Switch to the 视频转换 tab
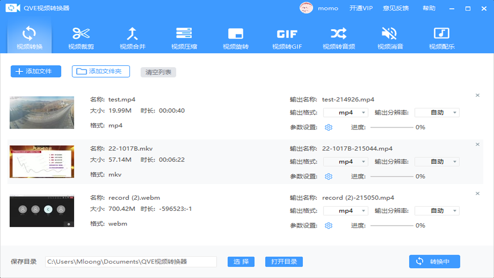 [29, 37]
